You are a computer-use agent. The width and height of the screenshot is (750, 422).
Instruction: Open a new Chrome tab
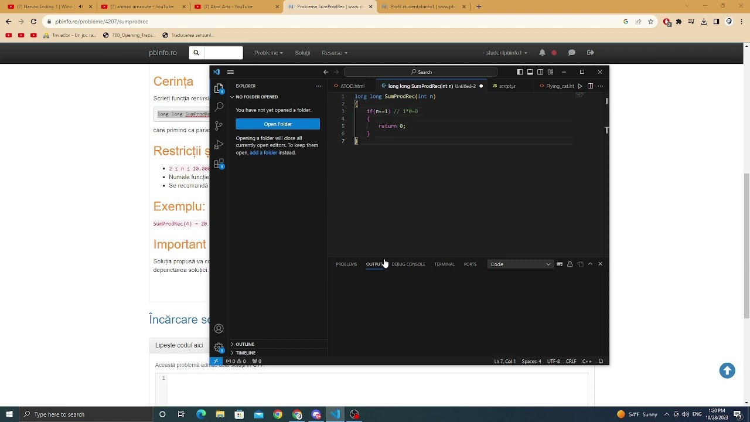click(479, 6)
